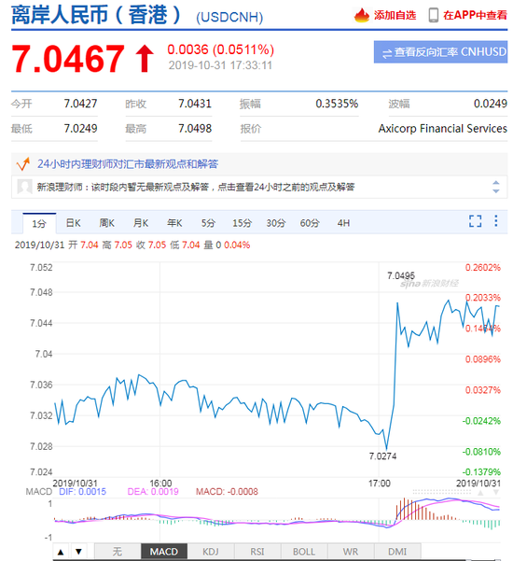Switch to 60分 chart tab

tap(310, 223)
